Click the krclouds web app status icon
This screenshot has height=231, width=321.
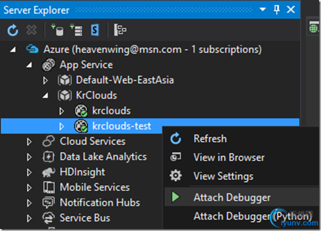81,111
